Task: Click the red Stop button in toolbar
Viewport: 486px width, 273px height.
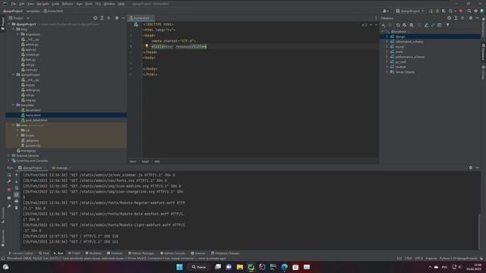Action: (x=461, y=11)
